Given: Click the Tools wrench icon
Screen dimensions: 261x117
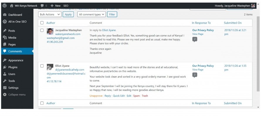Looking at the screenshot, I should click(5, 81).
